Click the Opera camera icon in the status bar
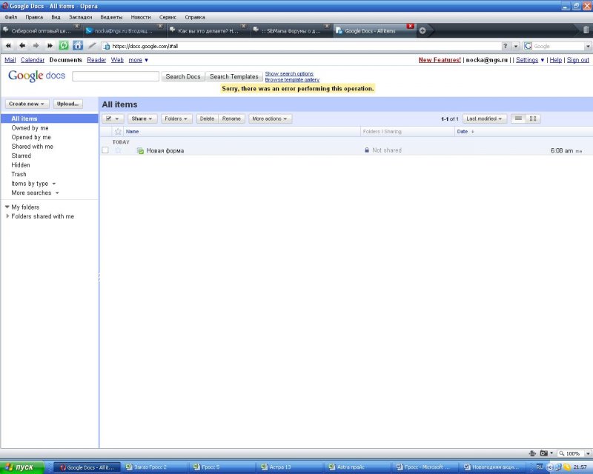Screen dimensions: 593x474 tap(544, 453)
